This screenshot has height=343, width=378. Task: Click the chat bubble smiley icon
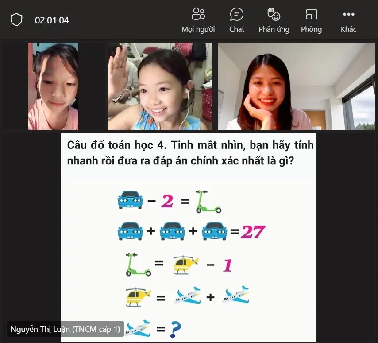[237, 14]
